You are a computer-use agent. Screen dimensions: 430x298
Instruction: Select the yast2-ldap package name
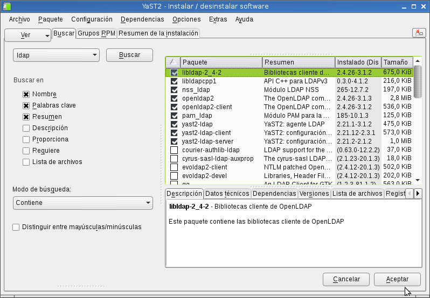(197, 124)
